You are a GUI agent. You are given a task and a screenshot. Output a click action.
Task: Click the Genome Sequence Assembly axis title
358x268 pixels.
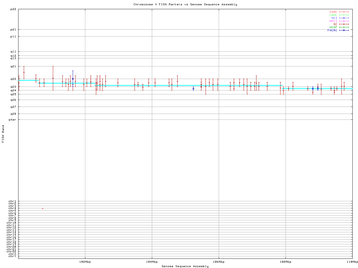[185, 266]
